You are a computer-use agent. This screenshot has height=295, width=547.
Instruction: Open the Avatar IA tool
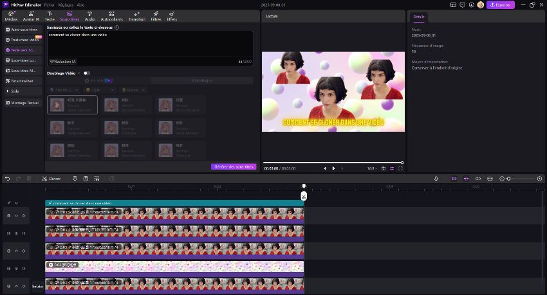[30, 15]
